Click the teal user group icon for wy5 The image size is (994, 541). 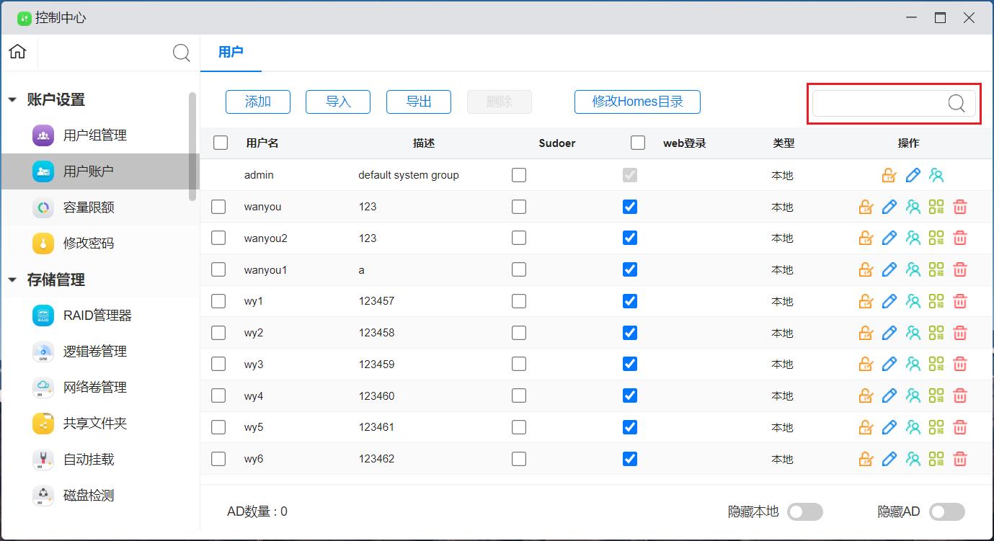click(x=913, y=427)
